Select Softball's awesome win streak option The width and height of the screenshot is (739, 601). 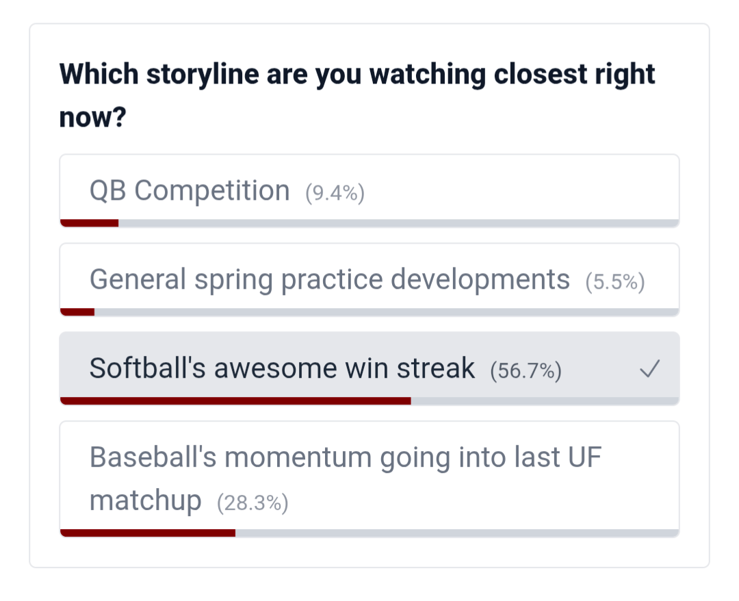[282, 369]
